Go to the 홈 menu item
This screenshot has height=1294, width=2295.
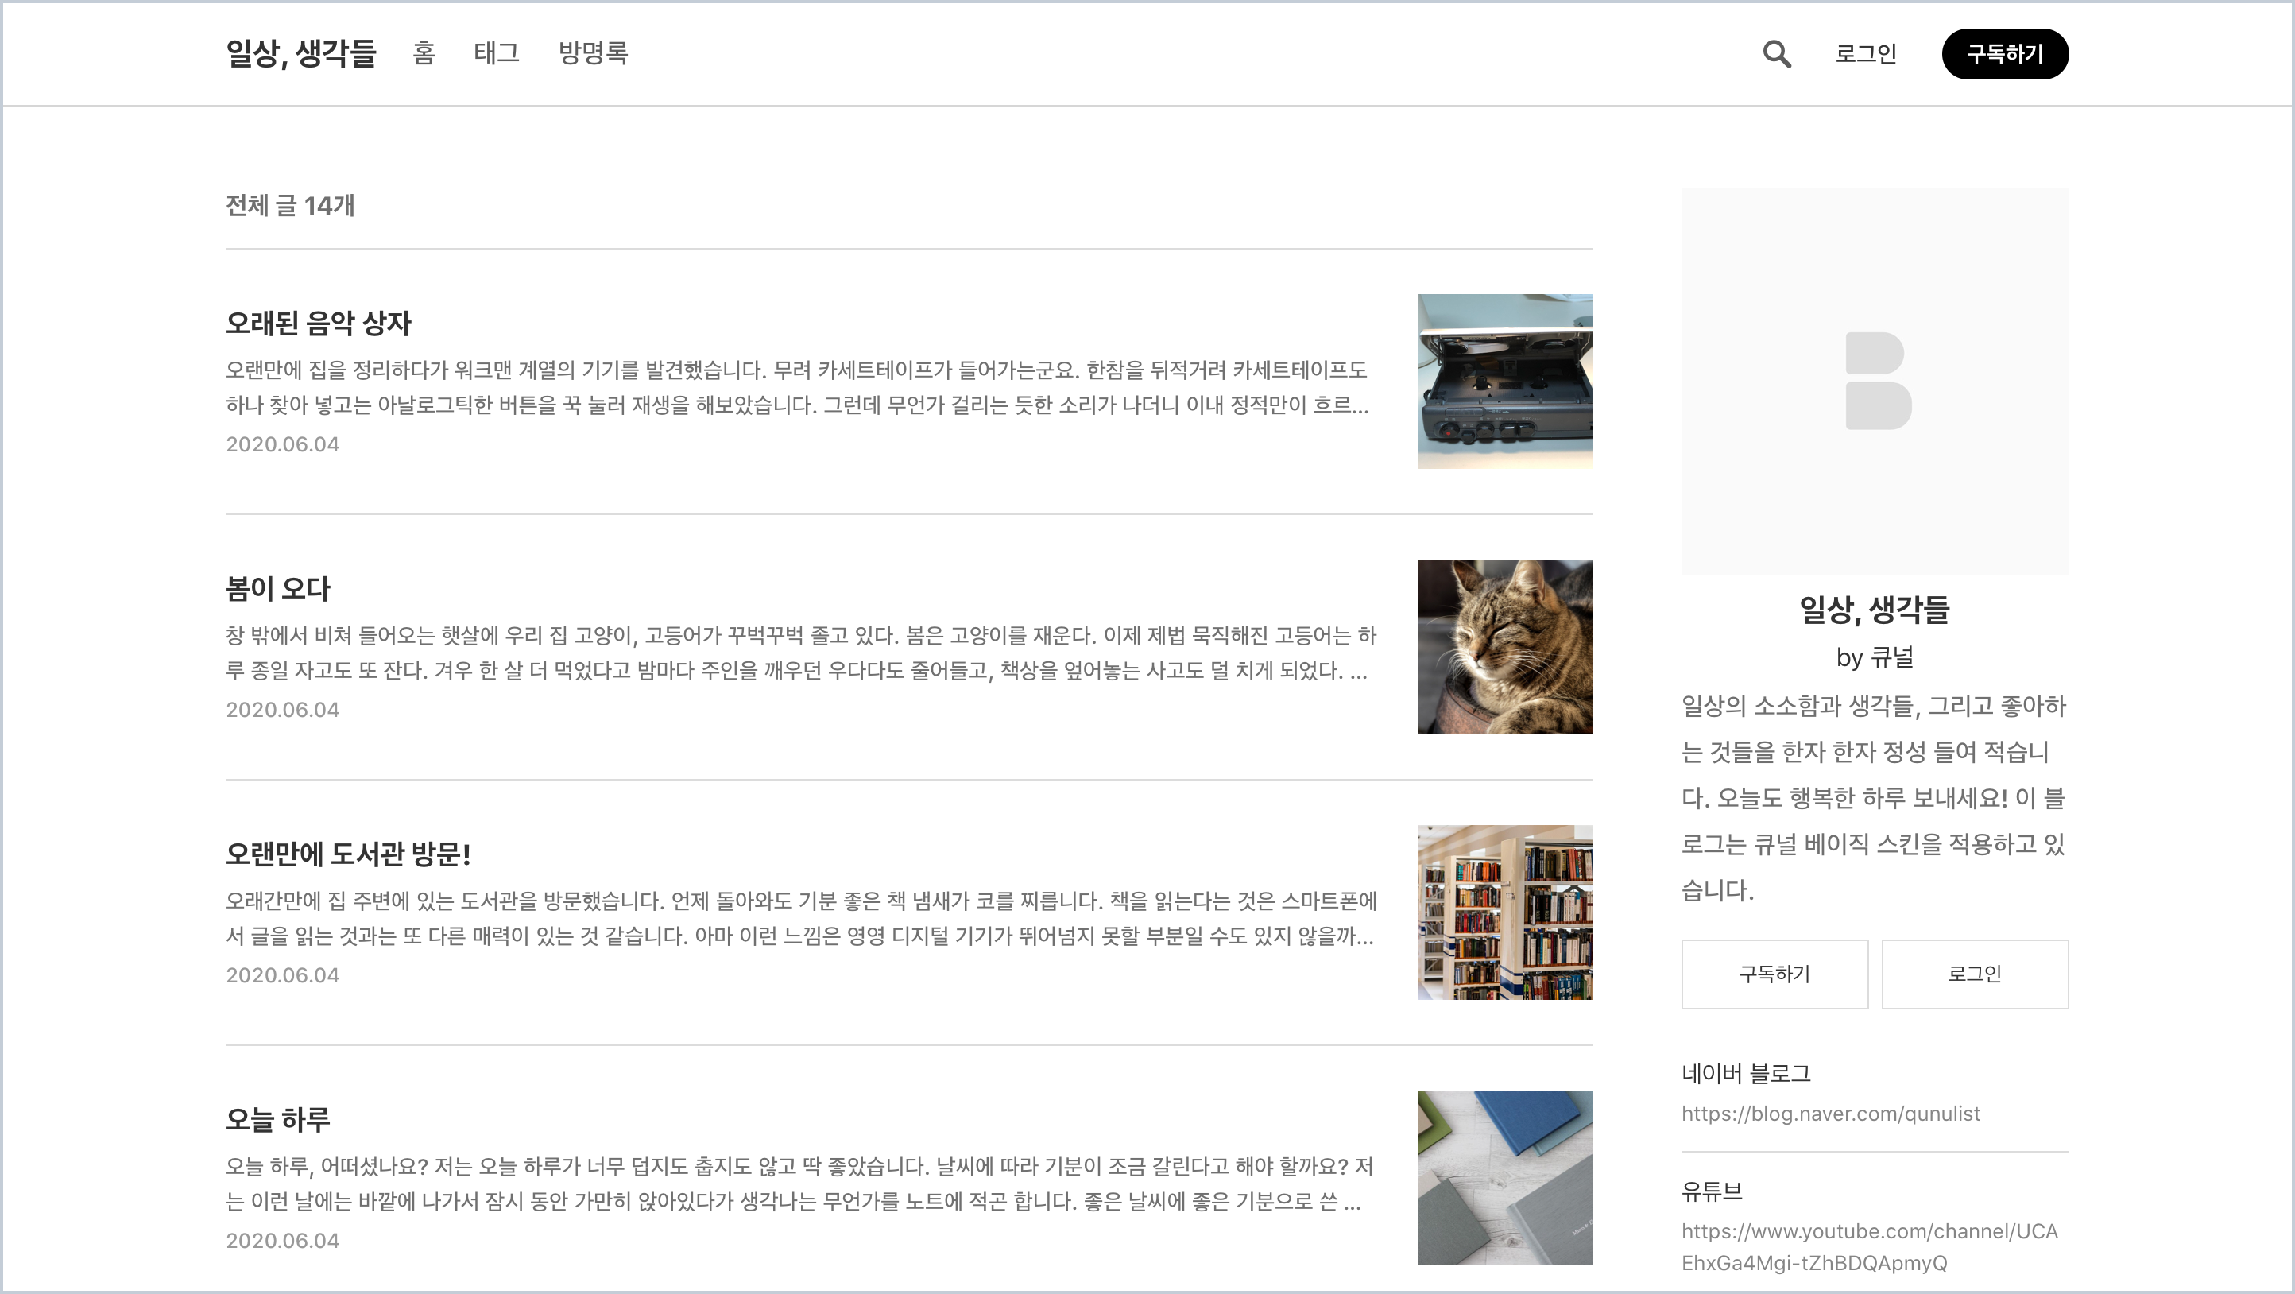424,52
